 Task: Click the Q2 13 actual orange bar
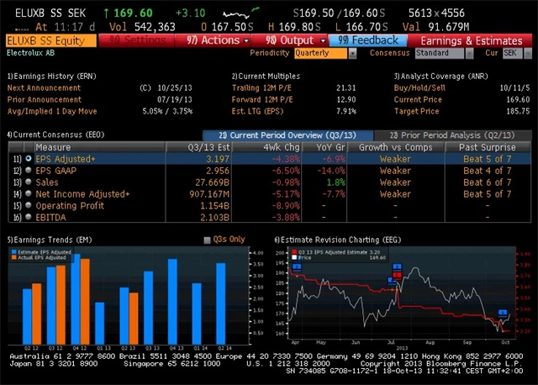pyautogui.click(x=134, y=319)
